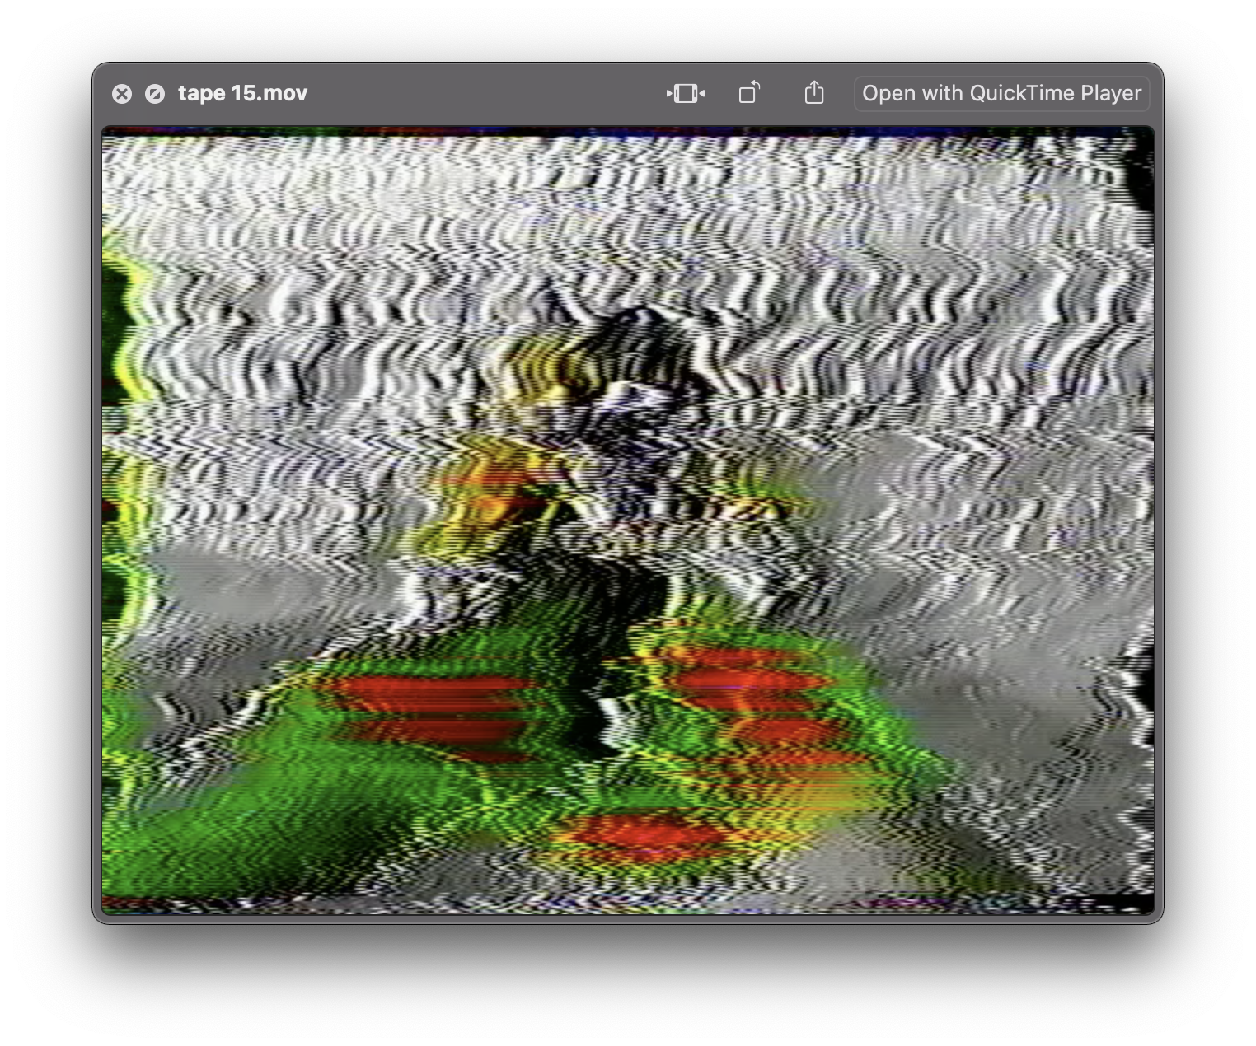Close the Quick Look preview window
This screenshot has height=1046, width=1256.
(x=122, y=94)
